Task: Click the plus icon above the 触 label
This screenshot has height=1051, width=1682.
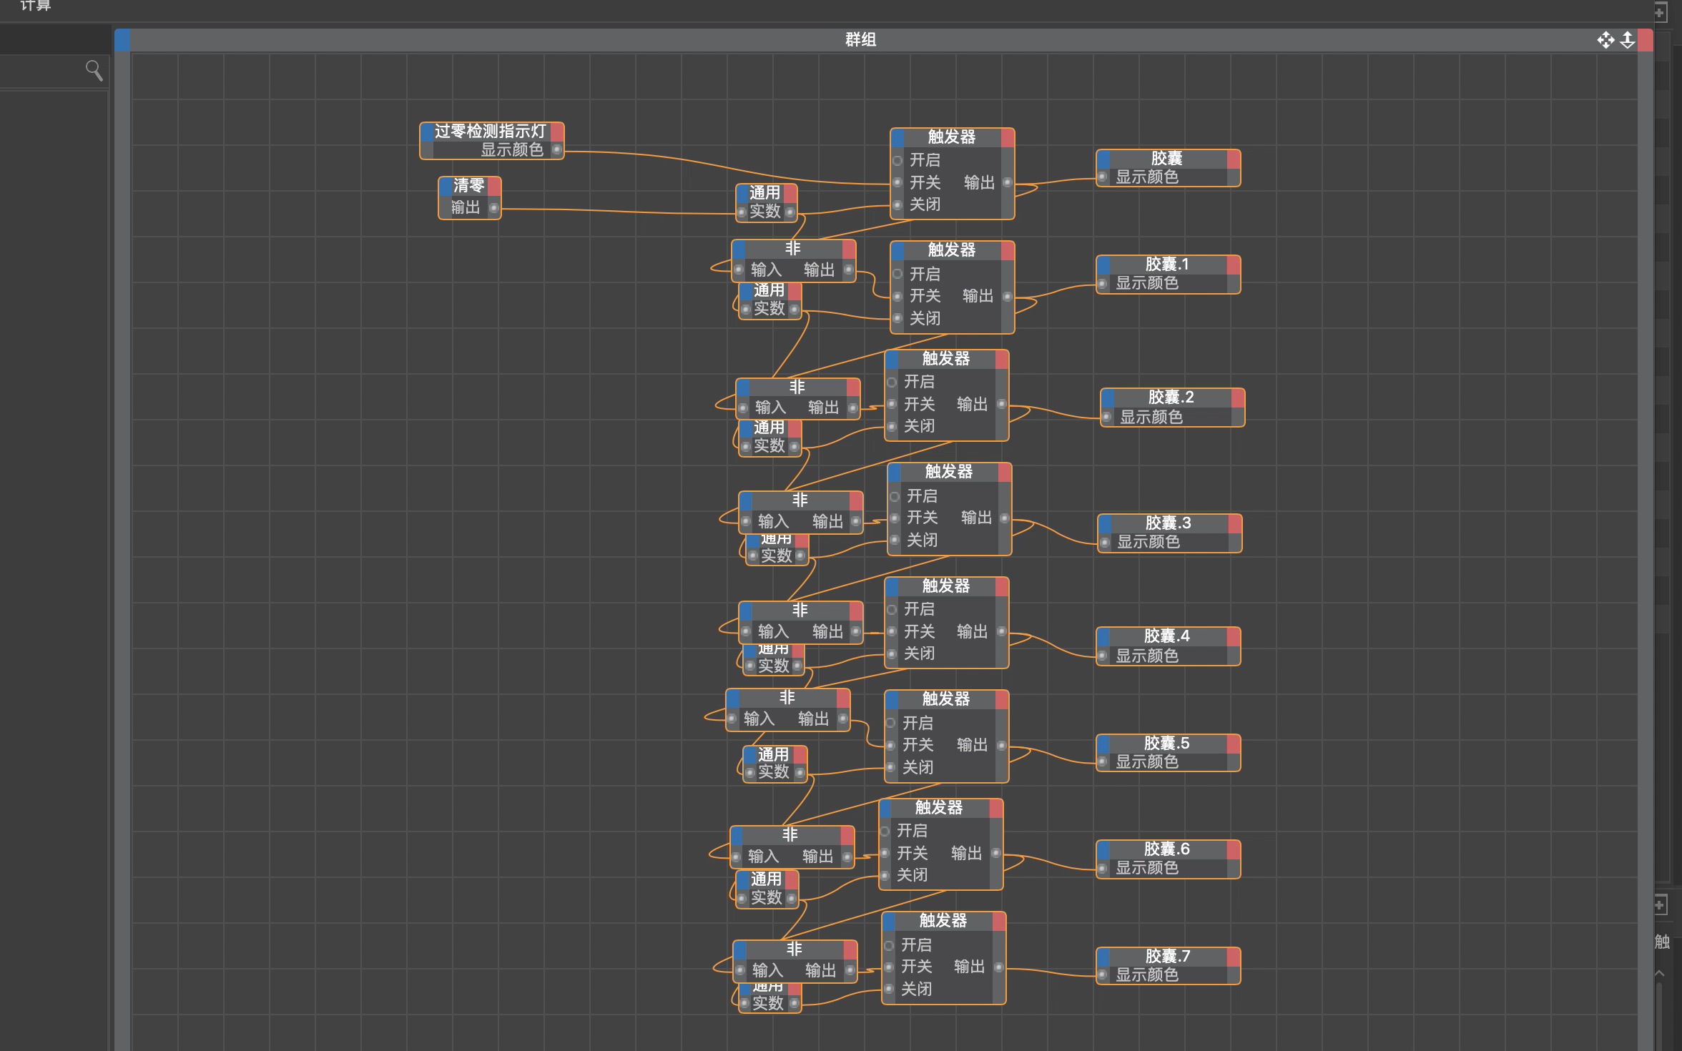Action: click(1660, 905)
